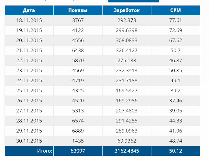Click total impressions 63097

pyautogui.click(x=78, y=151)
